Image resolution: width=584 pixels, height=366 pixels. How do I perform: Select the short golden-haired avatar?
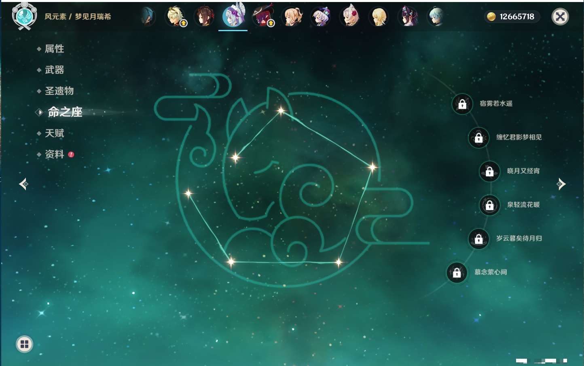[379, 17]
